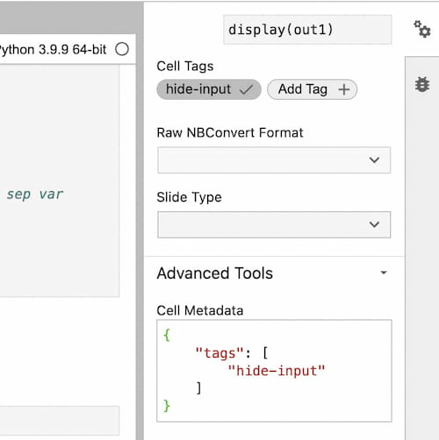Click the plus icon in Add Tag
Image resolution: width=439 pixels, height=440 pixels.
(344, 89)
